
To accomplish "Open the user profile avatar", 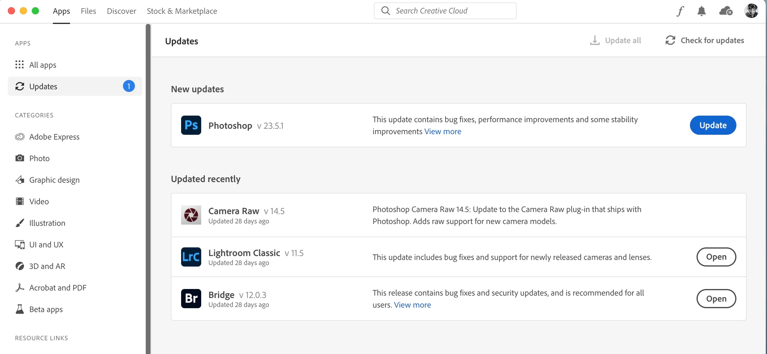I will pyautogui.click(x=751, y=11).
